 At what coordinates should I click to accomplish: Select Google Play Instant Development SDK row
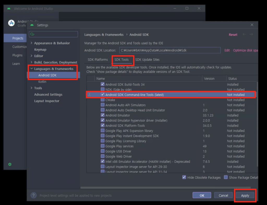172,136
